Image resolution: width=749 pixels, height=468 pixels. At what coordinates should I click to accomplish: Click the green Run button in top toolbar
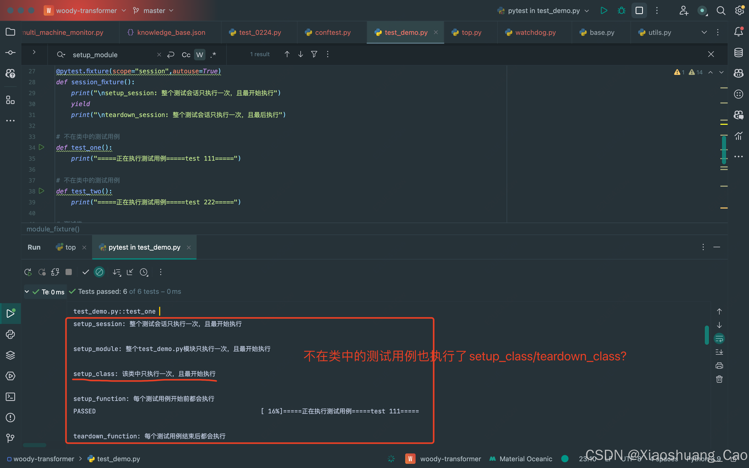[x=604, y=10]
